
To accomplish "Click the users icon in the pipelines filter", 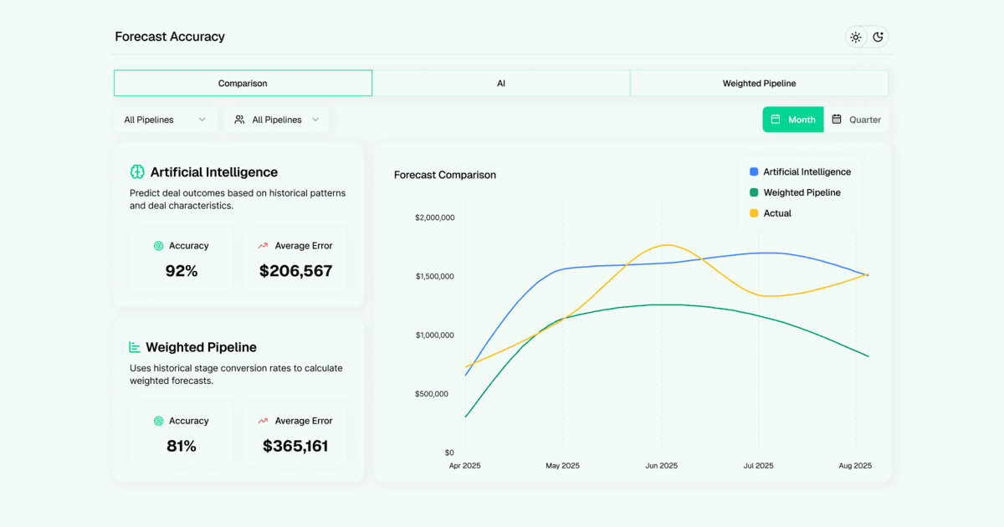I will (240, 120).
